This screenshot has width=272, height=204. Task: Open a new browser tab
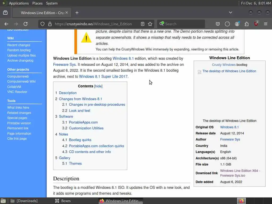coord(77,13)
